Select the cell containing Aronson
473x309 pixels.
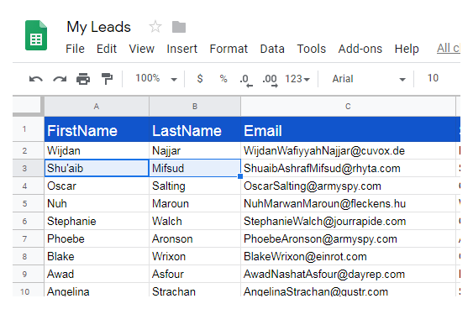coord(195,238)
